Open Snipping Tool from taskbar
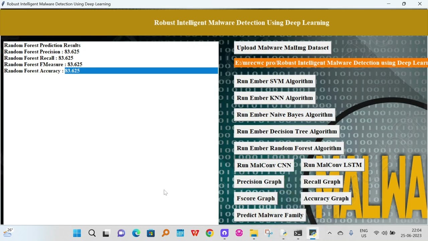Image resolution: width=428 pixels, height=241 pixels. (269, 233)
